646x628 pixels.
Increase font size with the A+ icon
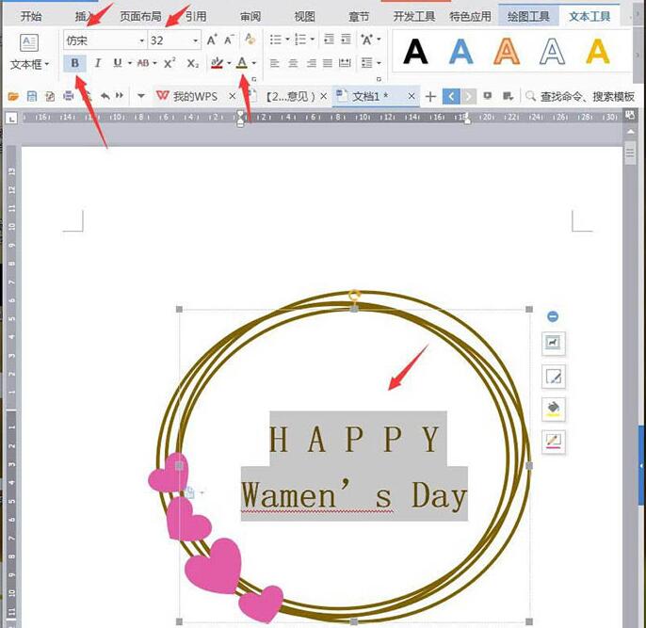[212, 40]
